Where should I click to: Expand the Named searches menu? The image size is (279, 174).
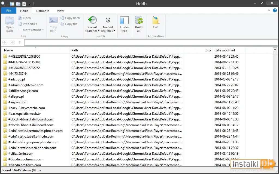tap(108, 24)
